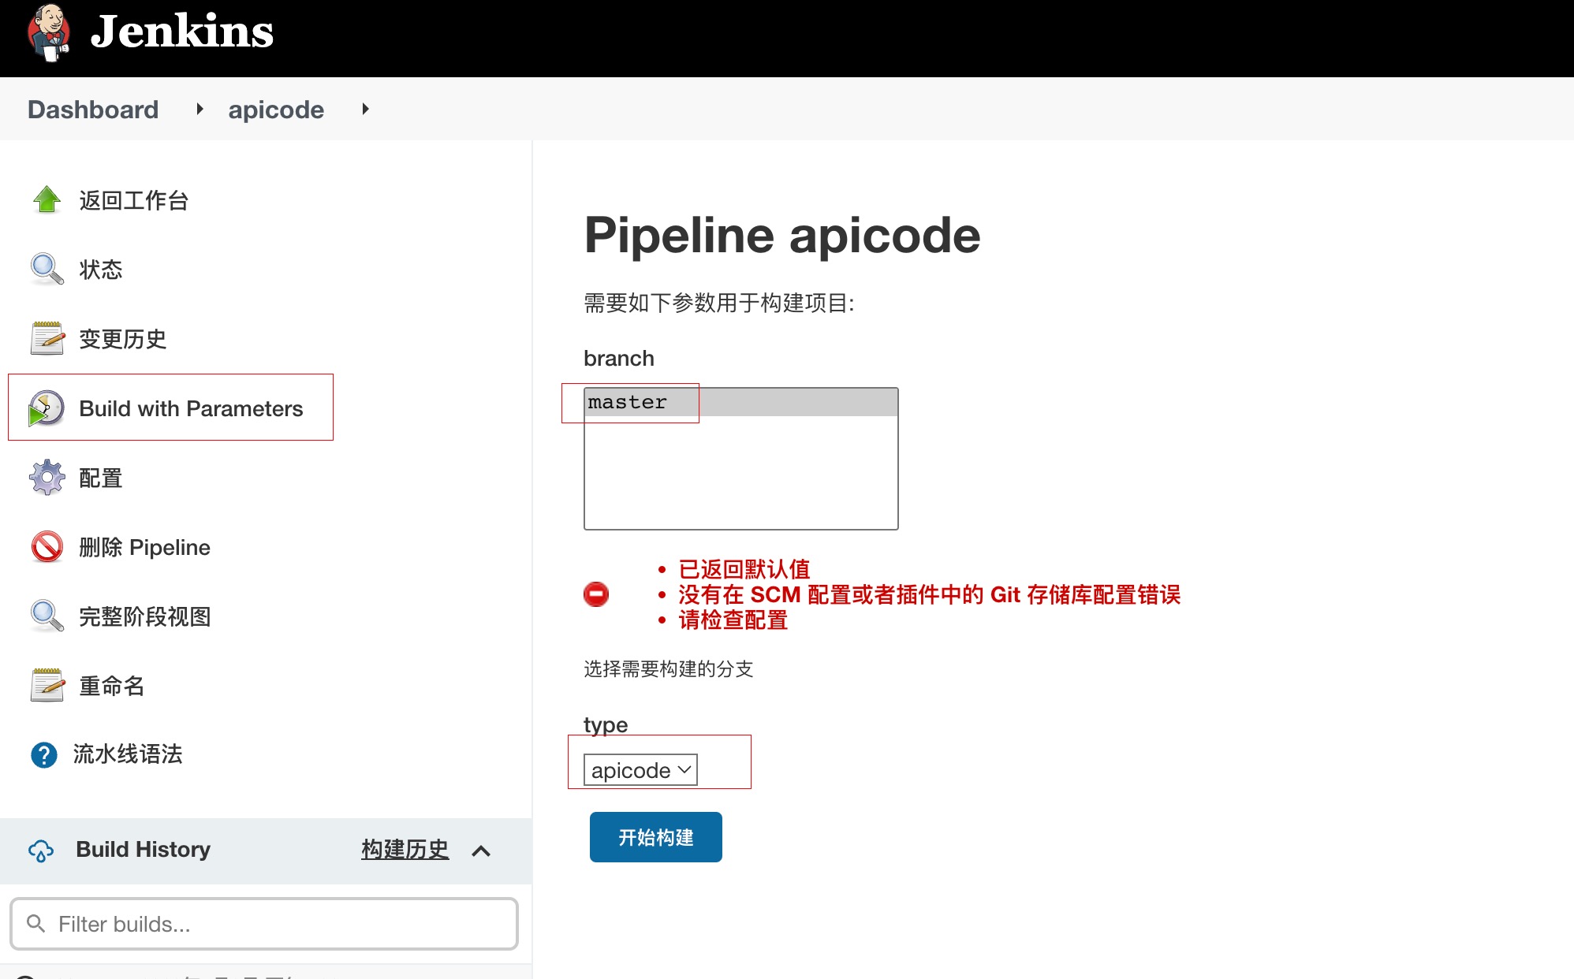
Task: Select the Build with Parameters icon
Action: coord(46,408)
